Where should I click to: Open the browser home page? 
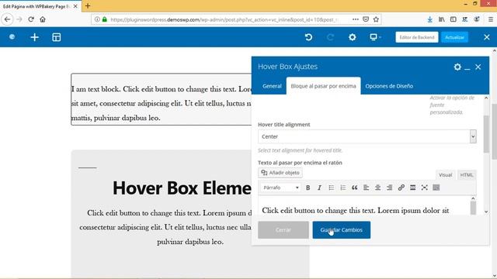coord(43,19)
